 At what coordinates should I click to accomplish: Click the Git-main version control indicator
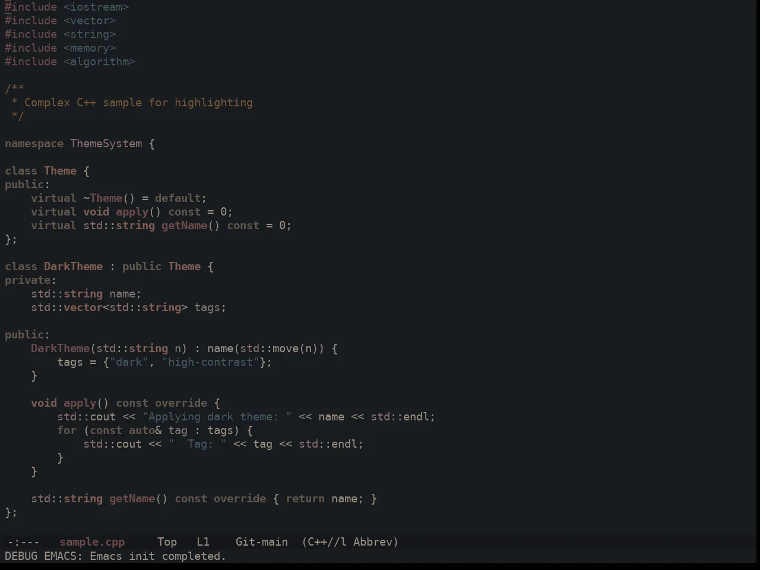262,542
